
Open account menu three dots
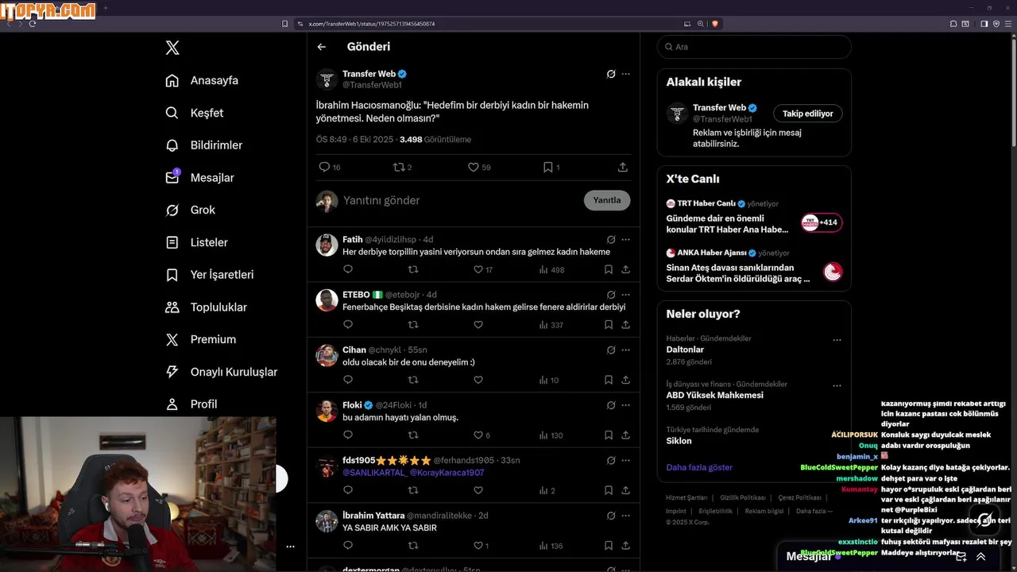coord(290,547)
